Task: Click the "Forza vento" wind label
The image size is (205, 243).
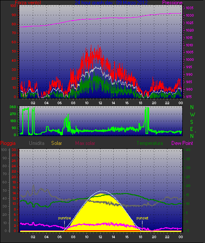Action: coord(28,2)
